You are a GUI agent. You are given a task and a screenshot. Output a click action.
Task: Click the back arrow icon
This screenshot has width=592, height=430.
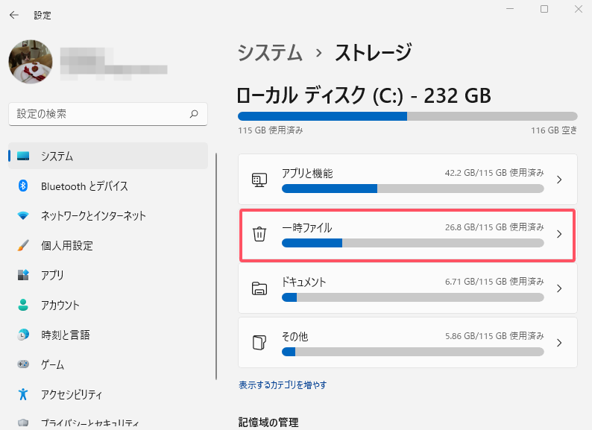pos(14,15)
